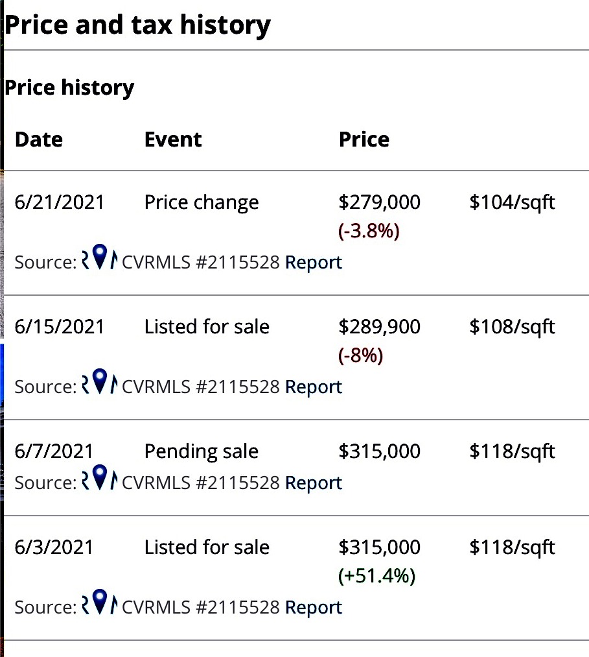589x657 pixels.
Task: Open the Report link for the 6/21/2021 price change
Action: tap(314, 263)
